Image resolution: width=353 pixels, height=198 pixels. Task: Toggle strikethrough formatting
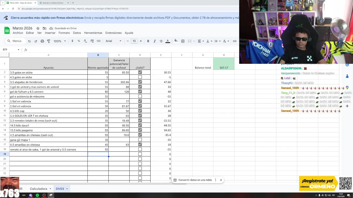tap(161, 41)
